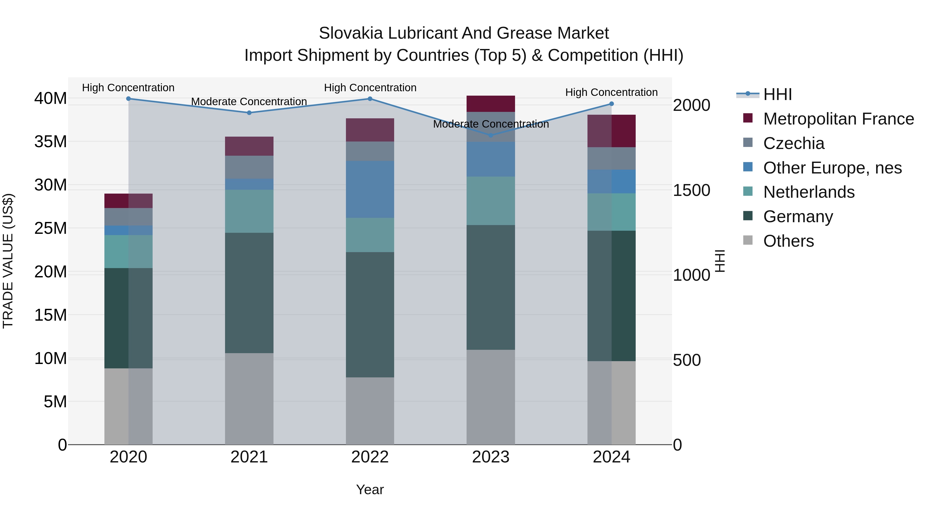Select the Others segment of the 2022 bar
Image resolution: width=928 pixels, height=522 pixels.
[370, 411]
